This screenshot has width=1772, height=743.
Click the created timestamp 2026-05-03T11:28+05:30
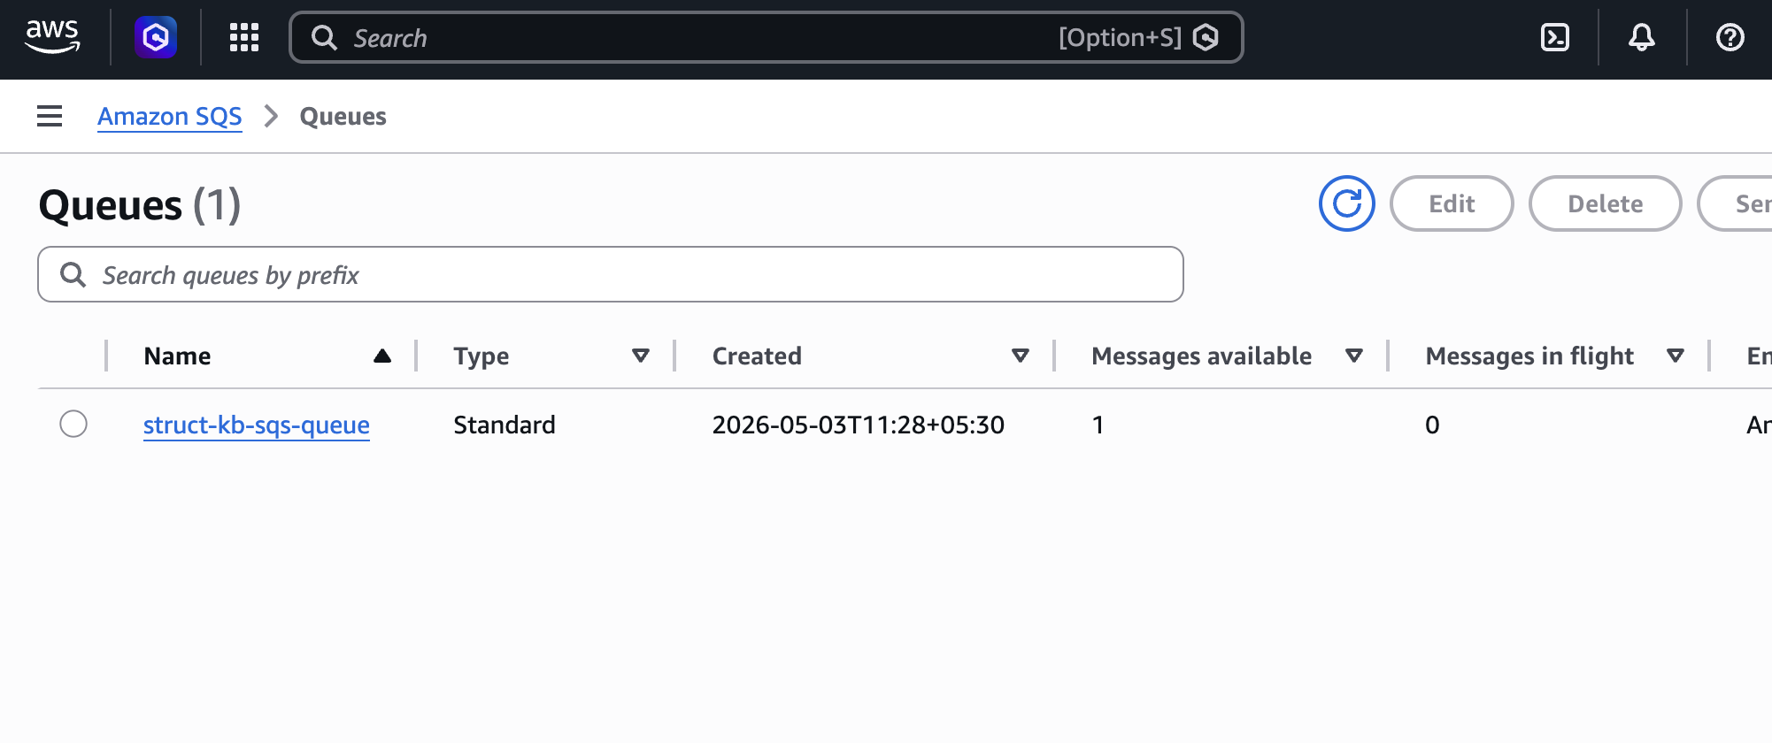pyautogui.click(x=859, y=425)
